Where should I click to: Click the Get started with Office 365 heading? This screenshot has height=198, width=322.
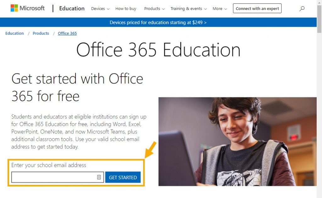[77, 87]
